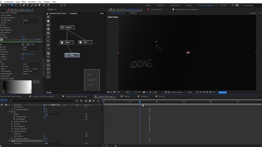Image resolution: width=262 pixels, height=147 pixels.
Task: Click the plus-shaped icon in Stardust sidebar
Action: click(48, 45)
